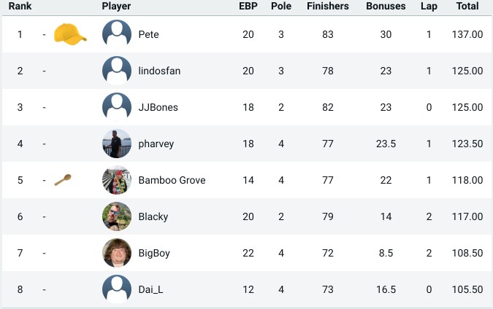
Task: Click the Lap column header
Action: (429, 6)
